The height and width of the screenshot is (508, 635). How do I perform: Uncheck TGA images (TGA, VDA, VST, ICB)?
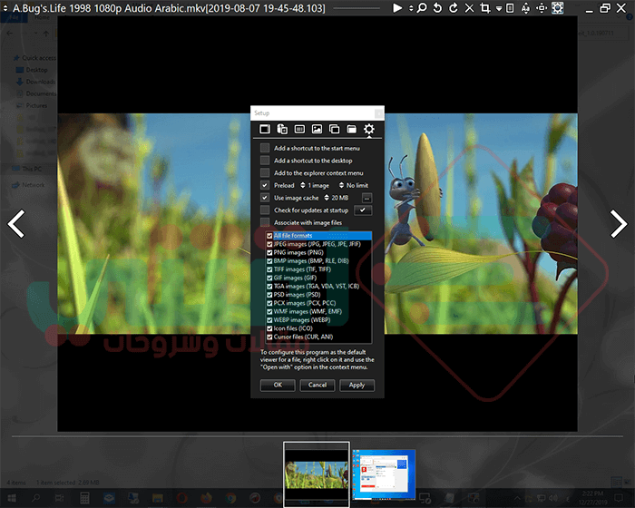(269, 287)
